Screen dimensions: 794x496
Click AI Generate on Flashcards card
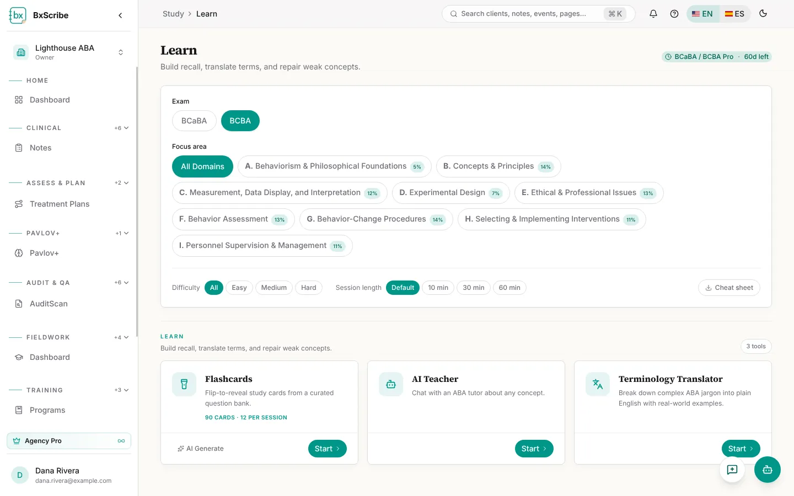click(201, 449)
